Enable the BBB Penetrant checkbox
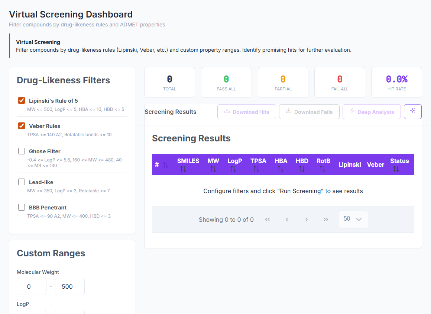431x314 pixels. pos(22,207)
